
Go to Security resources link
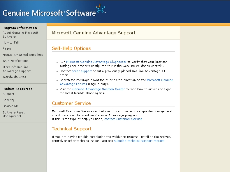pos(9,100)
